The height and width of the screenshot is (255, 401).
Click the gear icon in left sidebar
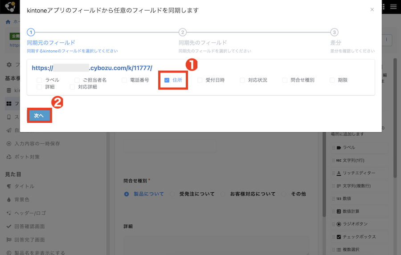point(9,65)
